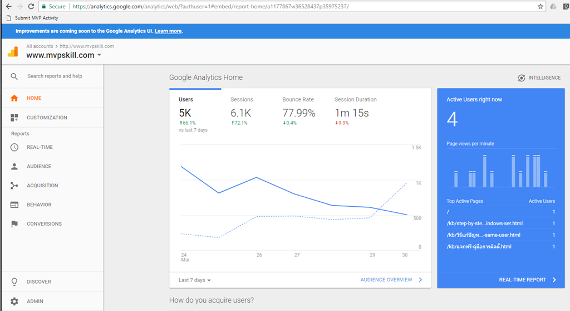570x311 pixels.
Task: Click the Behavior window icon
Action: point(14,205)
